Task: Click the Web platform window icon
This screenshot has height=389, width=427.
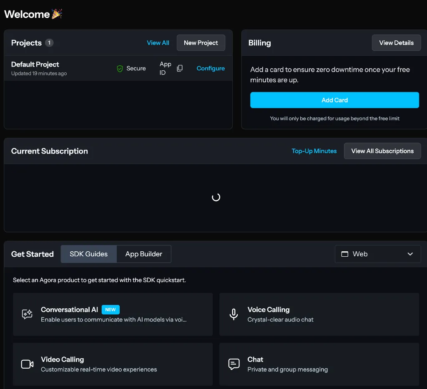Action: click(x=345, y=254)
